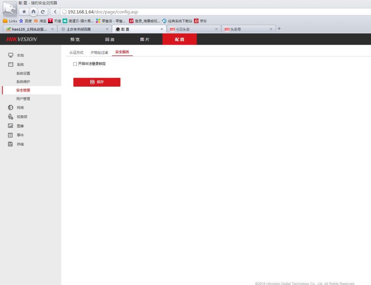Viewport: 371px width, 285px height.
Task: Click the 存储 storage disk icon
Action: pyautogui.click(x=10, y=144)
